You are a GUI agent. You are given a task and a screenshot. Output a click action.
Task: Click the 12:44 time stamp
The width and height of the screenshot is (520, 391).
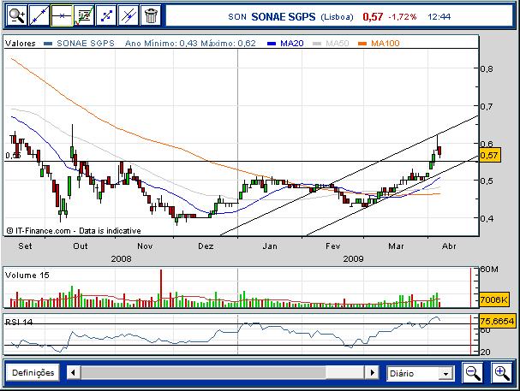point(439,16)
